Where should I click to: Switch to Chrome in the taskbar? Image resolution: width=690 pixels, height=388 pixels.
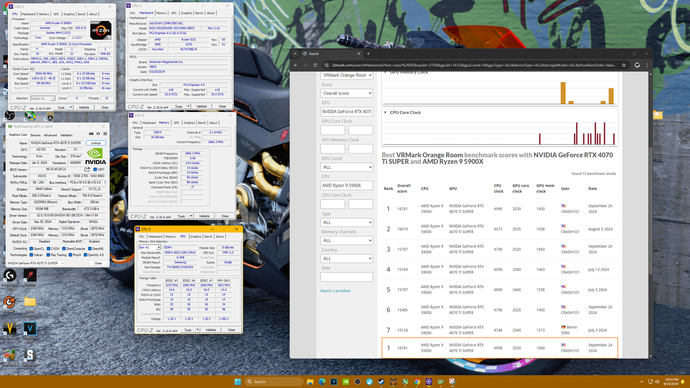pyautogui.click(x=417, y=382)
